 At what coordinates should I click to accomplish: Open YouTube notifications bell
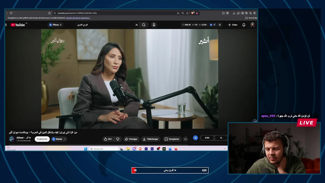(244, 25)
